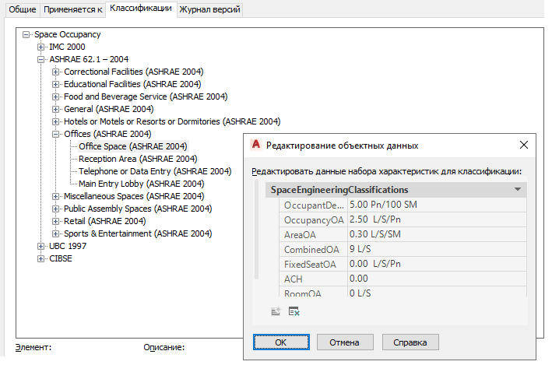Edit the OccupantDe... value 5.00 Pn/100 SM
This screenshot has height=379, width=552.
437,205
